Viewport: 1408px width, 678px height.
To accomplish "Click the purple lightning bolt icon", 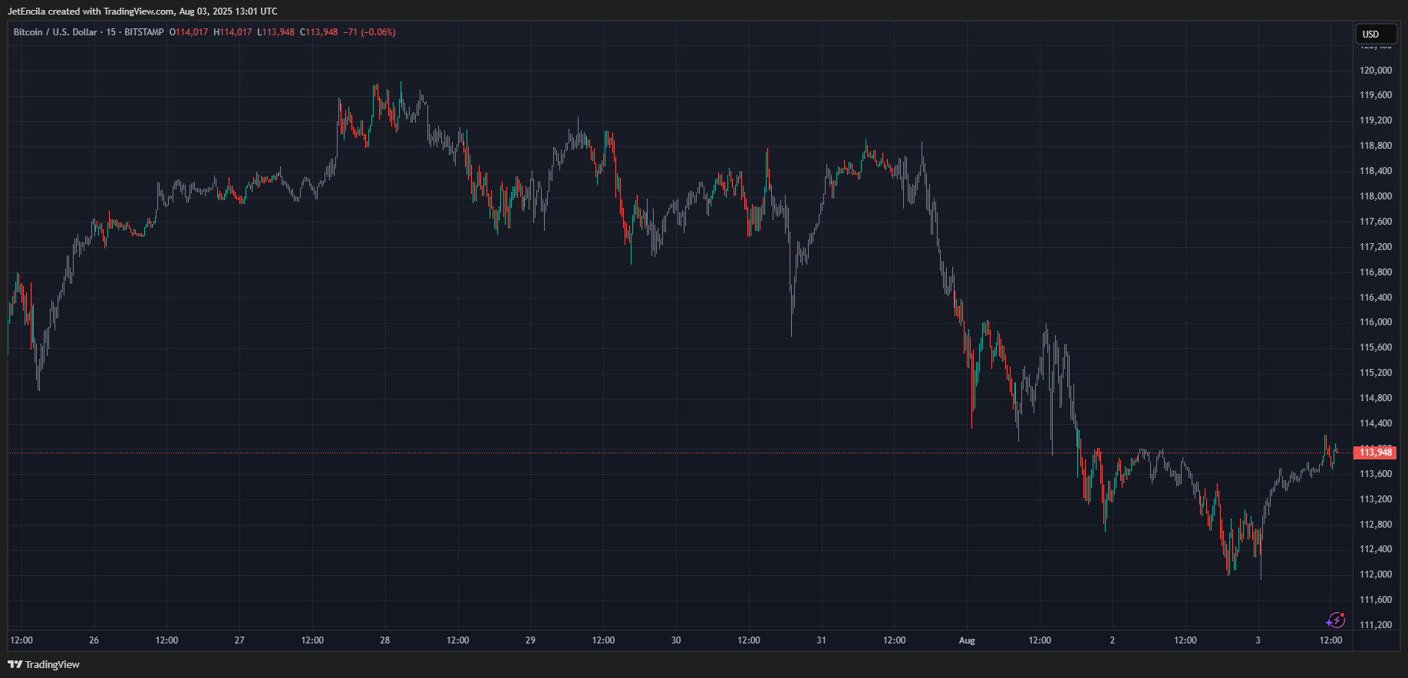I will (x=1336, y=620).
